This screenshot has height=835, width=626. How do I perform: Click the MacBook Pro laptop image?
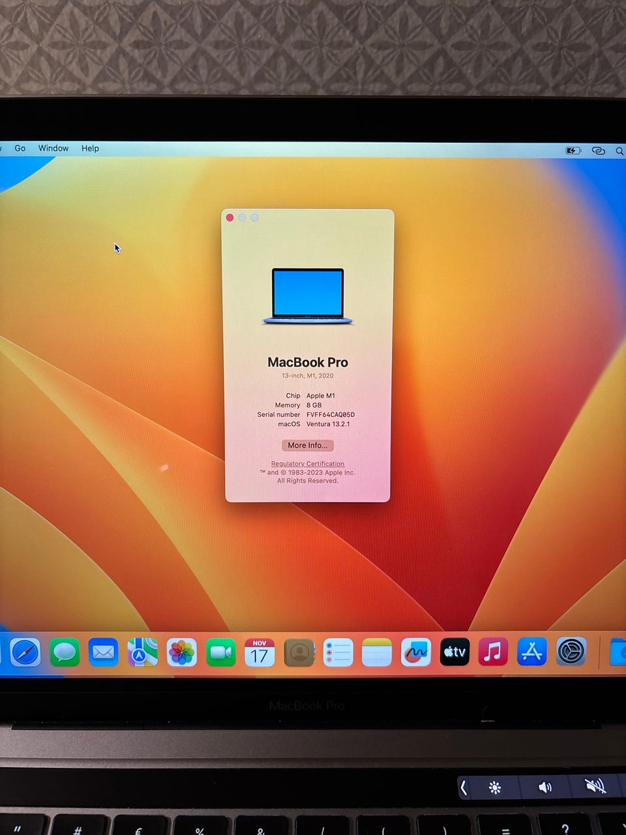pos(308,296)
